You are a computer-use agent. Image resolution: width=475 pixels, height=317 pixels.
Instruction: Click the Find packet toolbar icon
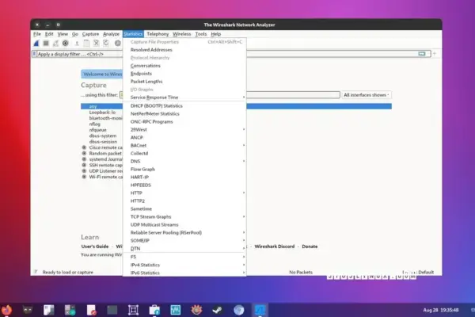(118, 44)
